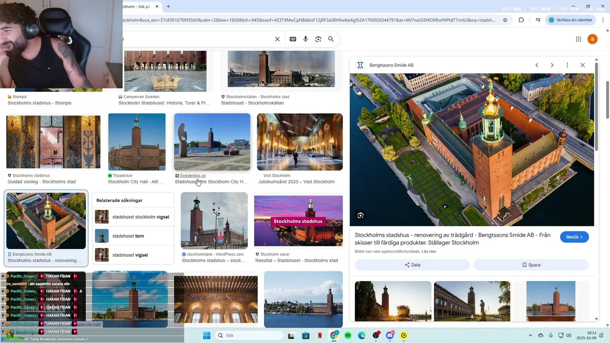Open more options in image preview panel

567,65
